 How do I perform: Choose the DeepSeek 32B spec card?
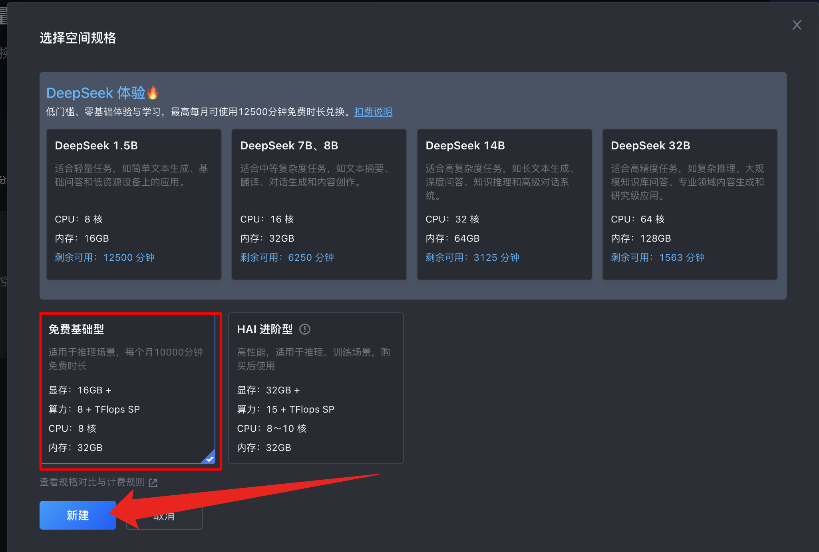pos(690,204)
